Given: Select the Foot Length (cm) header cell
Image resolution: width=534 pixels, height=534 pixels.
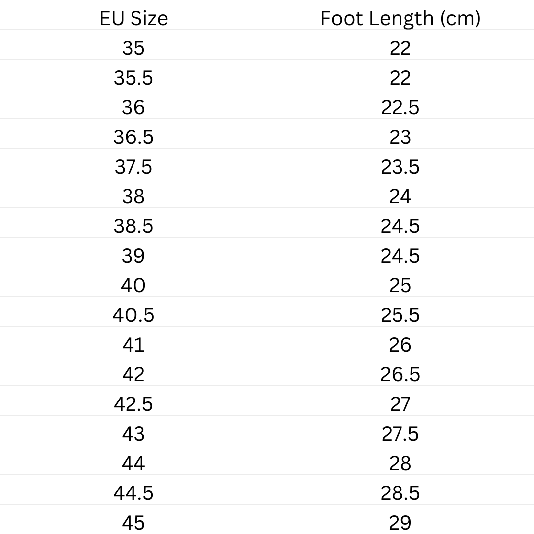Looking at the screenshot, I should pyautogui.click(x=400, y=18).
